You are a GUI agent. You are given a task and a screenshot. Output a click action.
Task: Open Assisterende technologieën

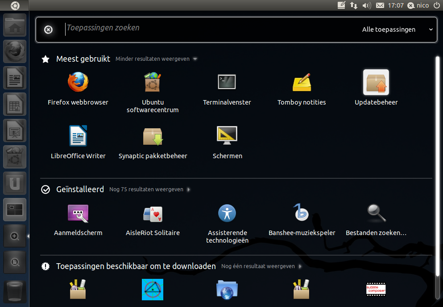227,213
